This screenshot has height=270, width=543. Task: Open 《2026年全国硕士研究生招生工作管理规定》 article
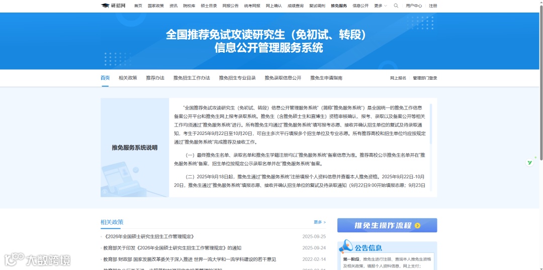coord(148,237)
